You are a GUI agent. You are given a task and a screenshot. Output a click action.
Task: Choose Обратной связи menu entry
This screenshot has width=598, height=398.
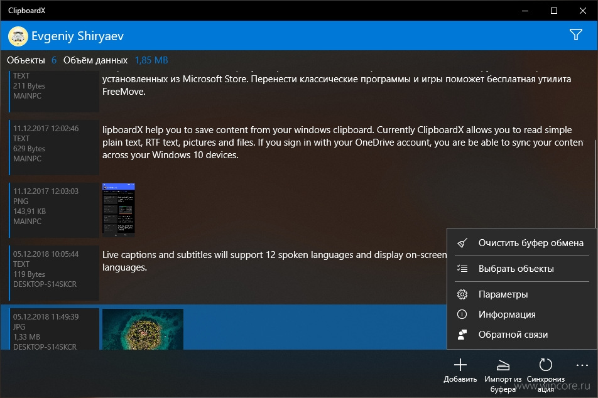(522, 335)
